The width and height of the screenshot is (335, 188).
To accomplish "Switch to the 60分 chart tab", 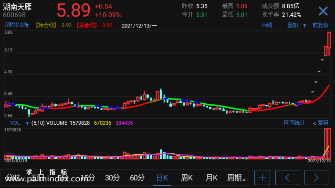I will pyautogui.click(x=137, y=178).
